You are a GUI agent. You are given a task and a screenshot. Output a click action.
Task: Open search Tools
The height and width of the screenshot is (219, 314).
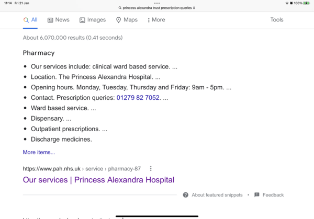(x=277, y=19)
